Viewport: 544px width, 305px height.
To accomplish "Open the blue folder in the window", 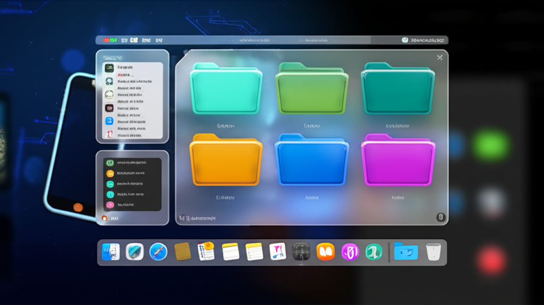I will click(311, 160).
